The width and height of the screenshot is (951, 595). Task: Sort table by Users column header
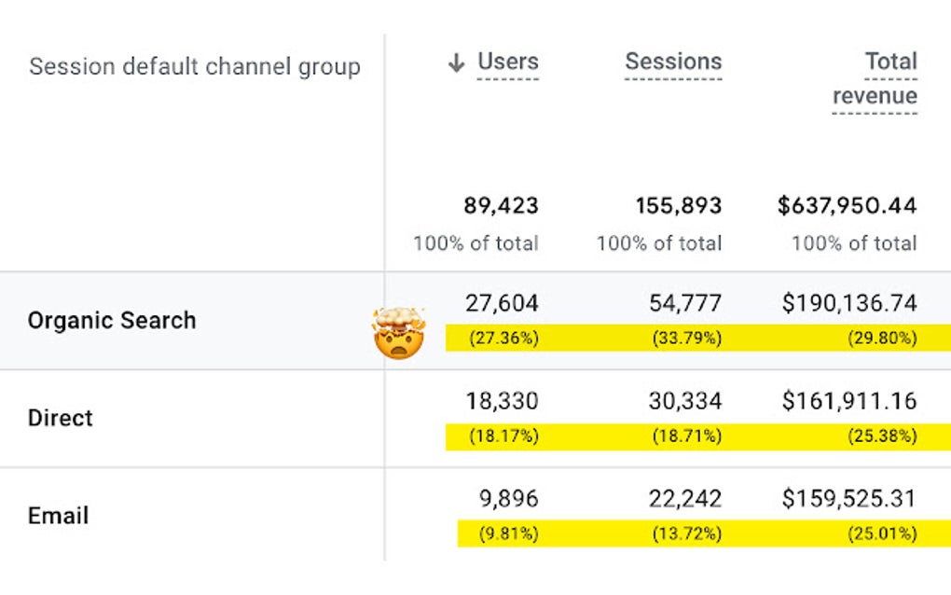pos(508,62)
